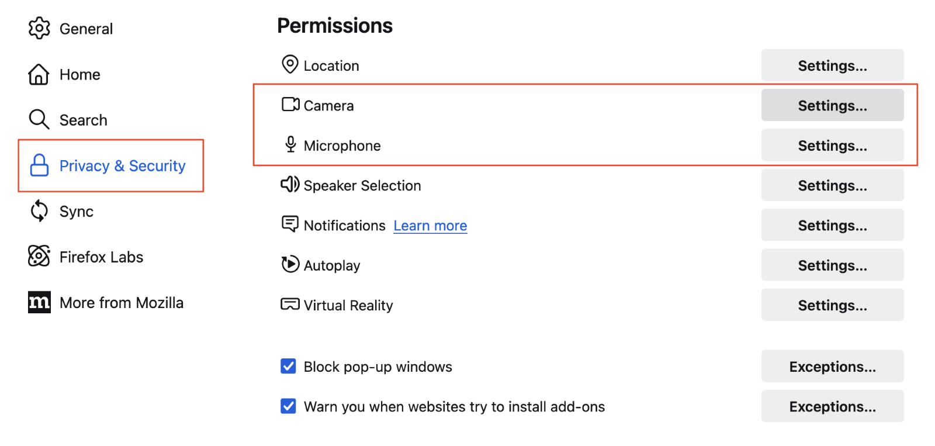
Task: Select More from Mozilla in sidebar
Action: [x=122, y=303]
